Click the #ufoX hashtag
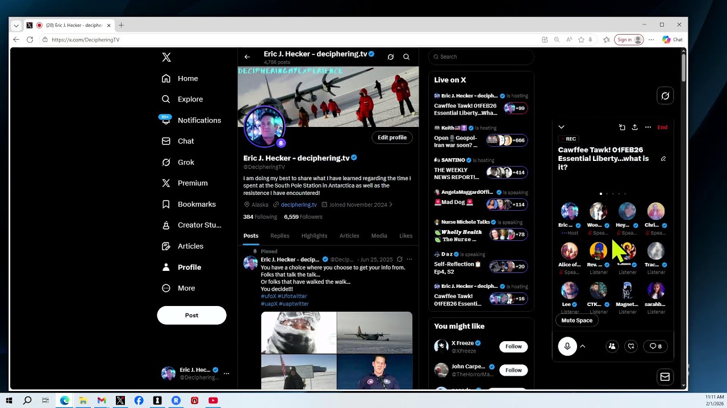Image resolution: width=727 pixels, height=408 pixels. click(x=268, y=296)
